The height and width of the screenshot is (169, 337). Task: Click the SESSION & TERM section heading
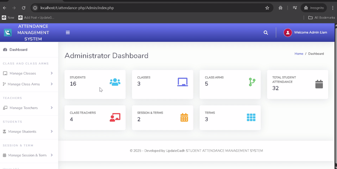[18, 145]
